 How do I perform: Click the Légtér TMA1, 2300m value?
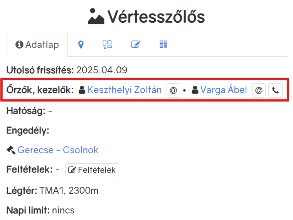(69, 191)
